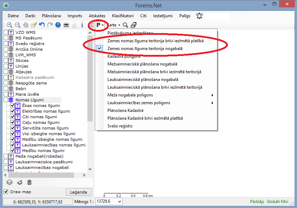Viewport: 297px width, 208px height.
Task: Select the zoom out magnifier tool
Action: [18, 25]
